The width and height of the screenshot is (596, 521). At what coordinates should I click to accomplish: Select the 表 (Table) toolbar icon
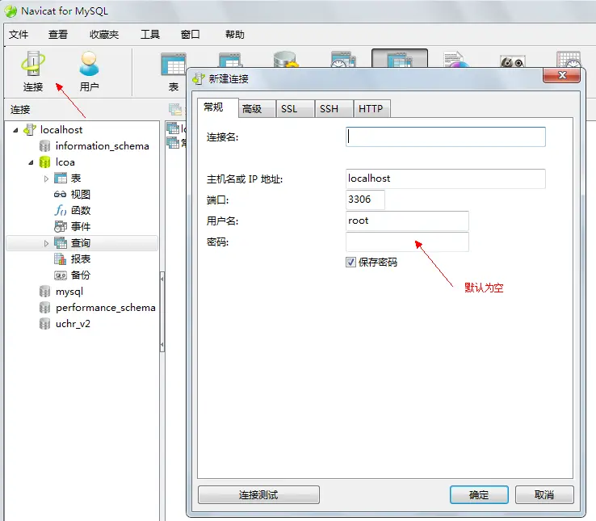coord(174,72)
